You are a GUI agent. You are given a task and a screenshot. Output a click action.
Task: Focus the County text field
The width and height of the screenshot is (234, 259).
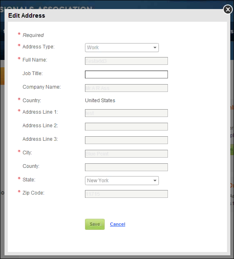coord(126,167)
